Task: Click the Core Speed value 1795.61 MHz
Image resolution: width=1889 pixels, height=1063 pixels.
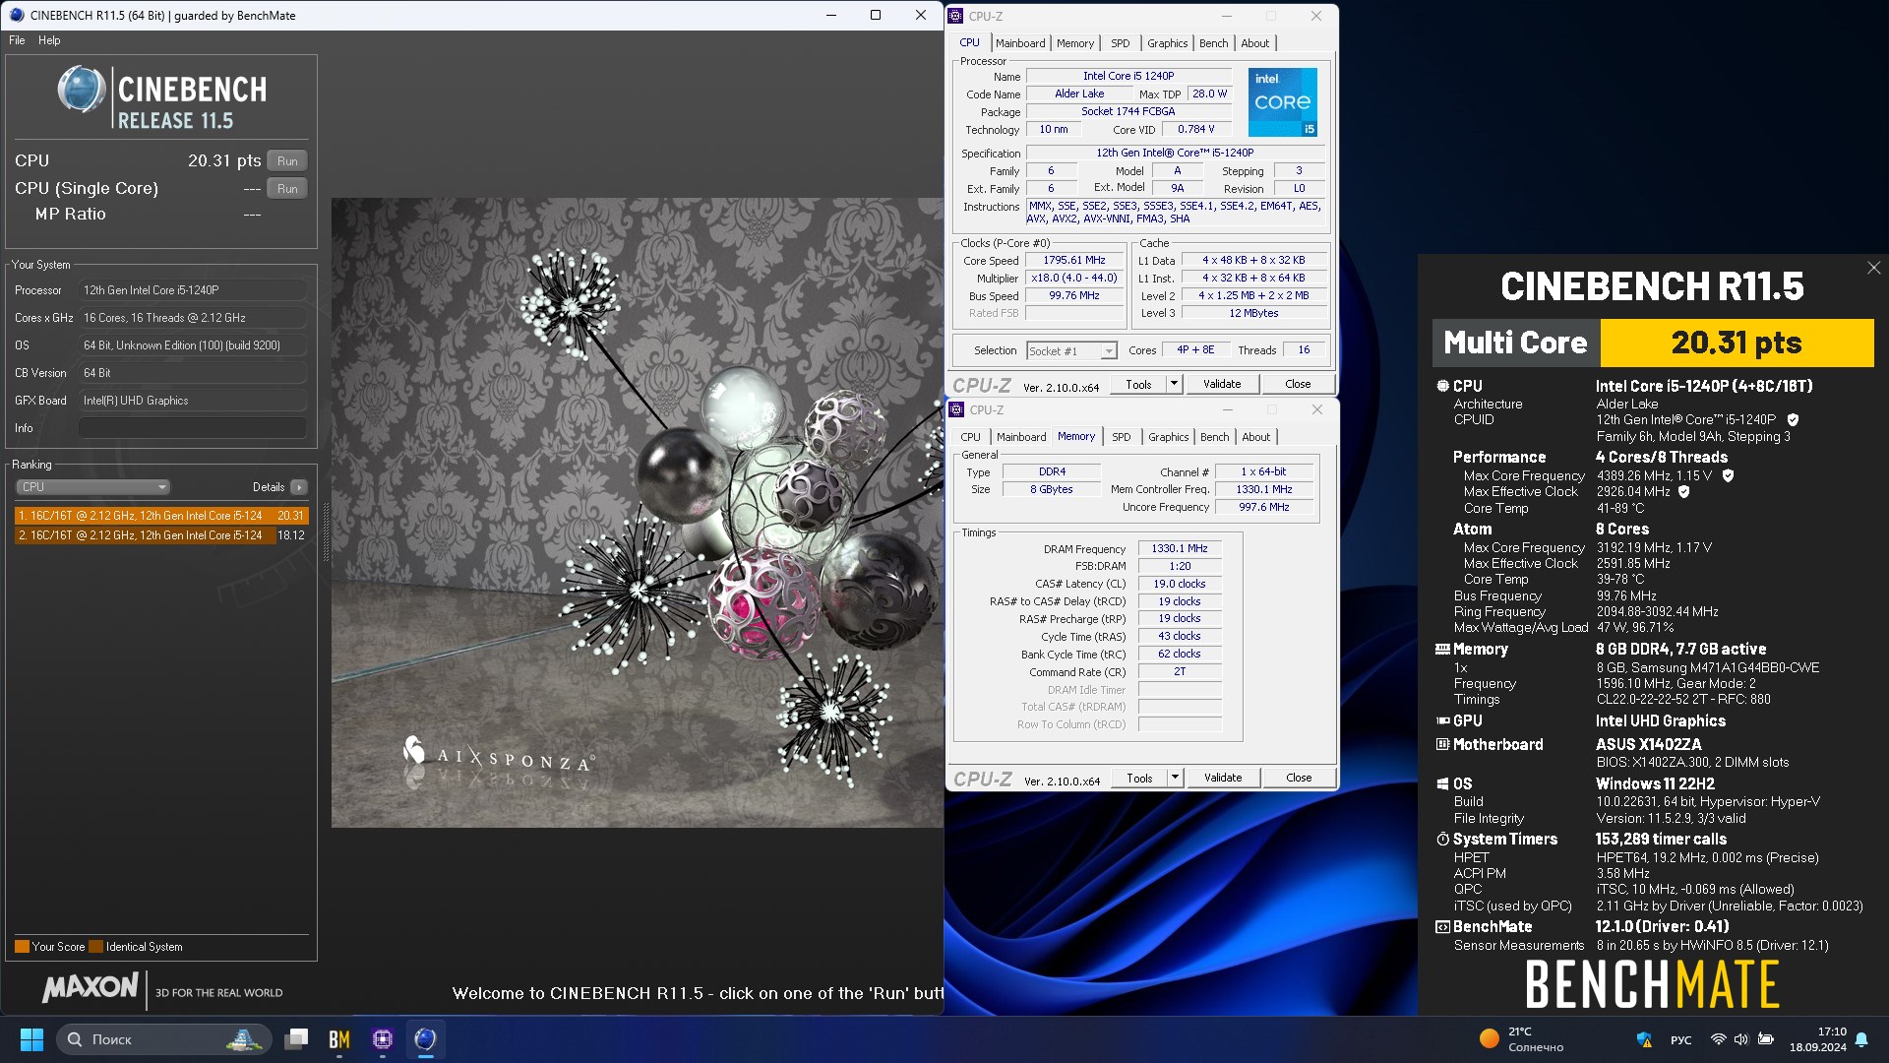Action: point(1074,261)
